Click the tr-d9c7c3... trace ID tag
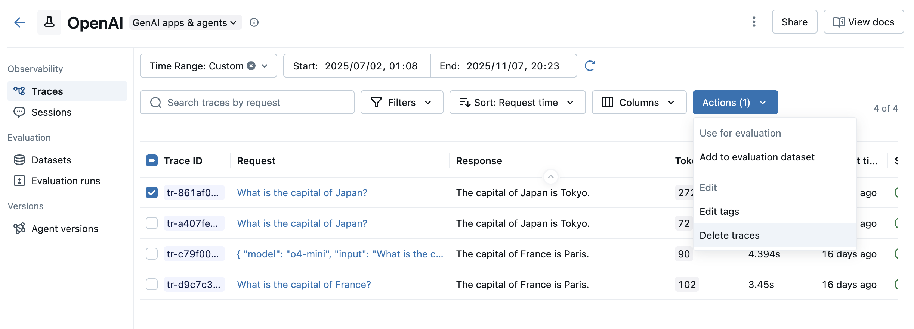 [x=194, y=285]
